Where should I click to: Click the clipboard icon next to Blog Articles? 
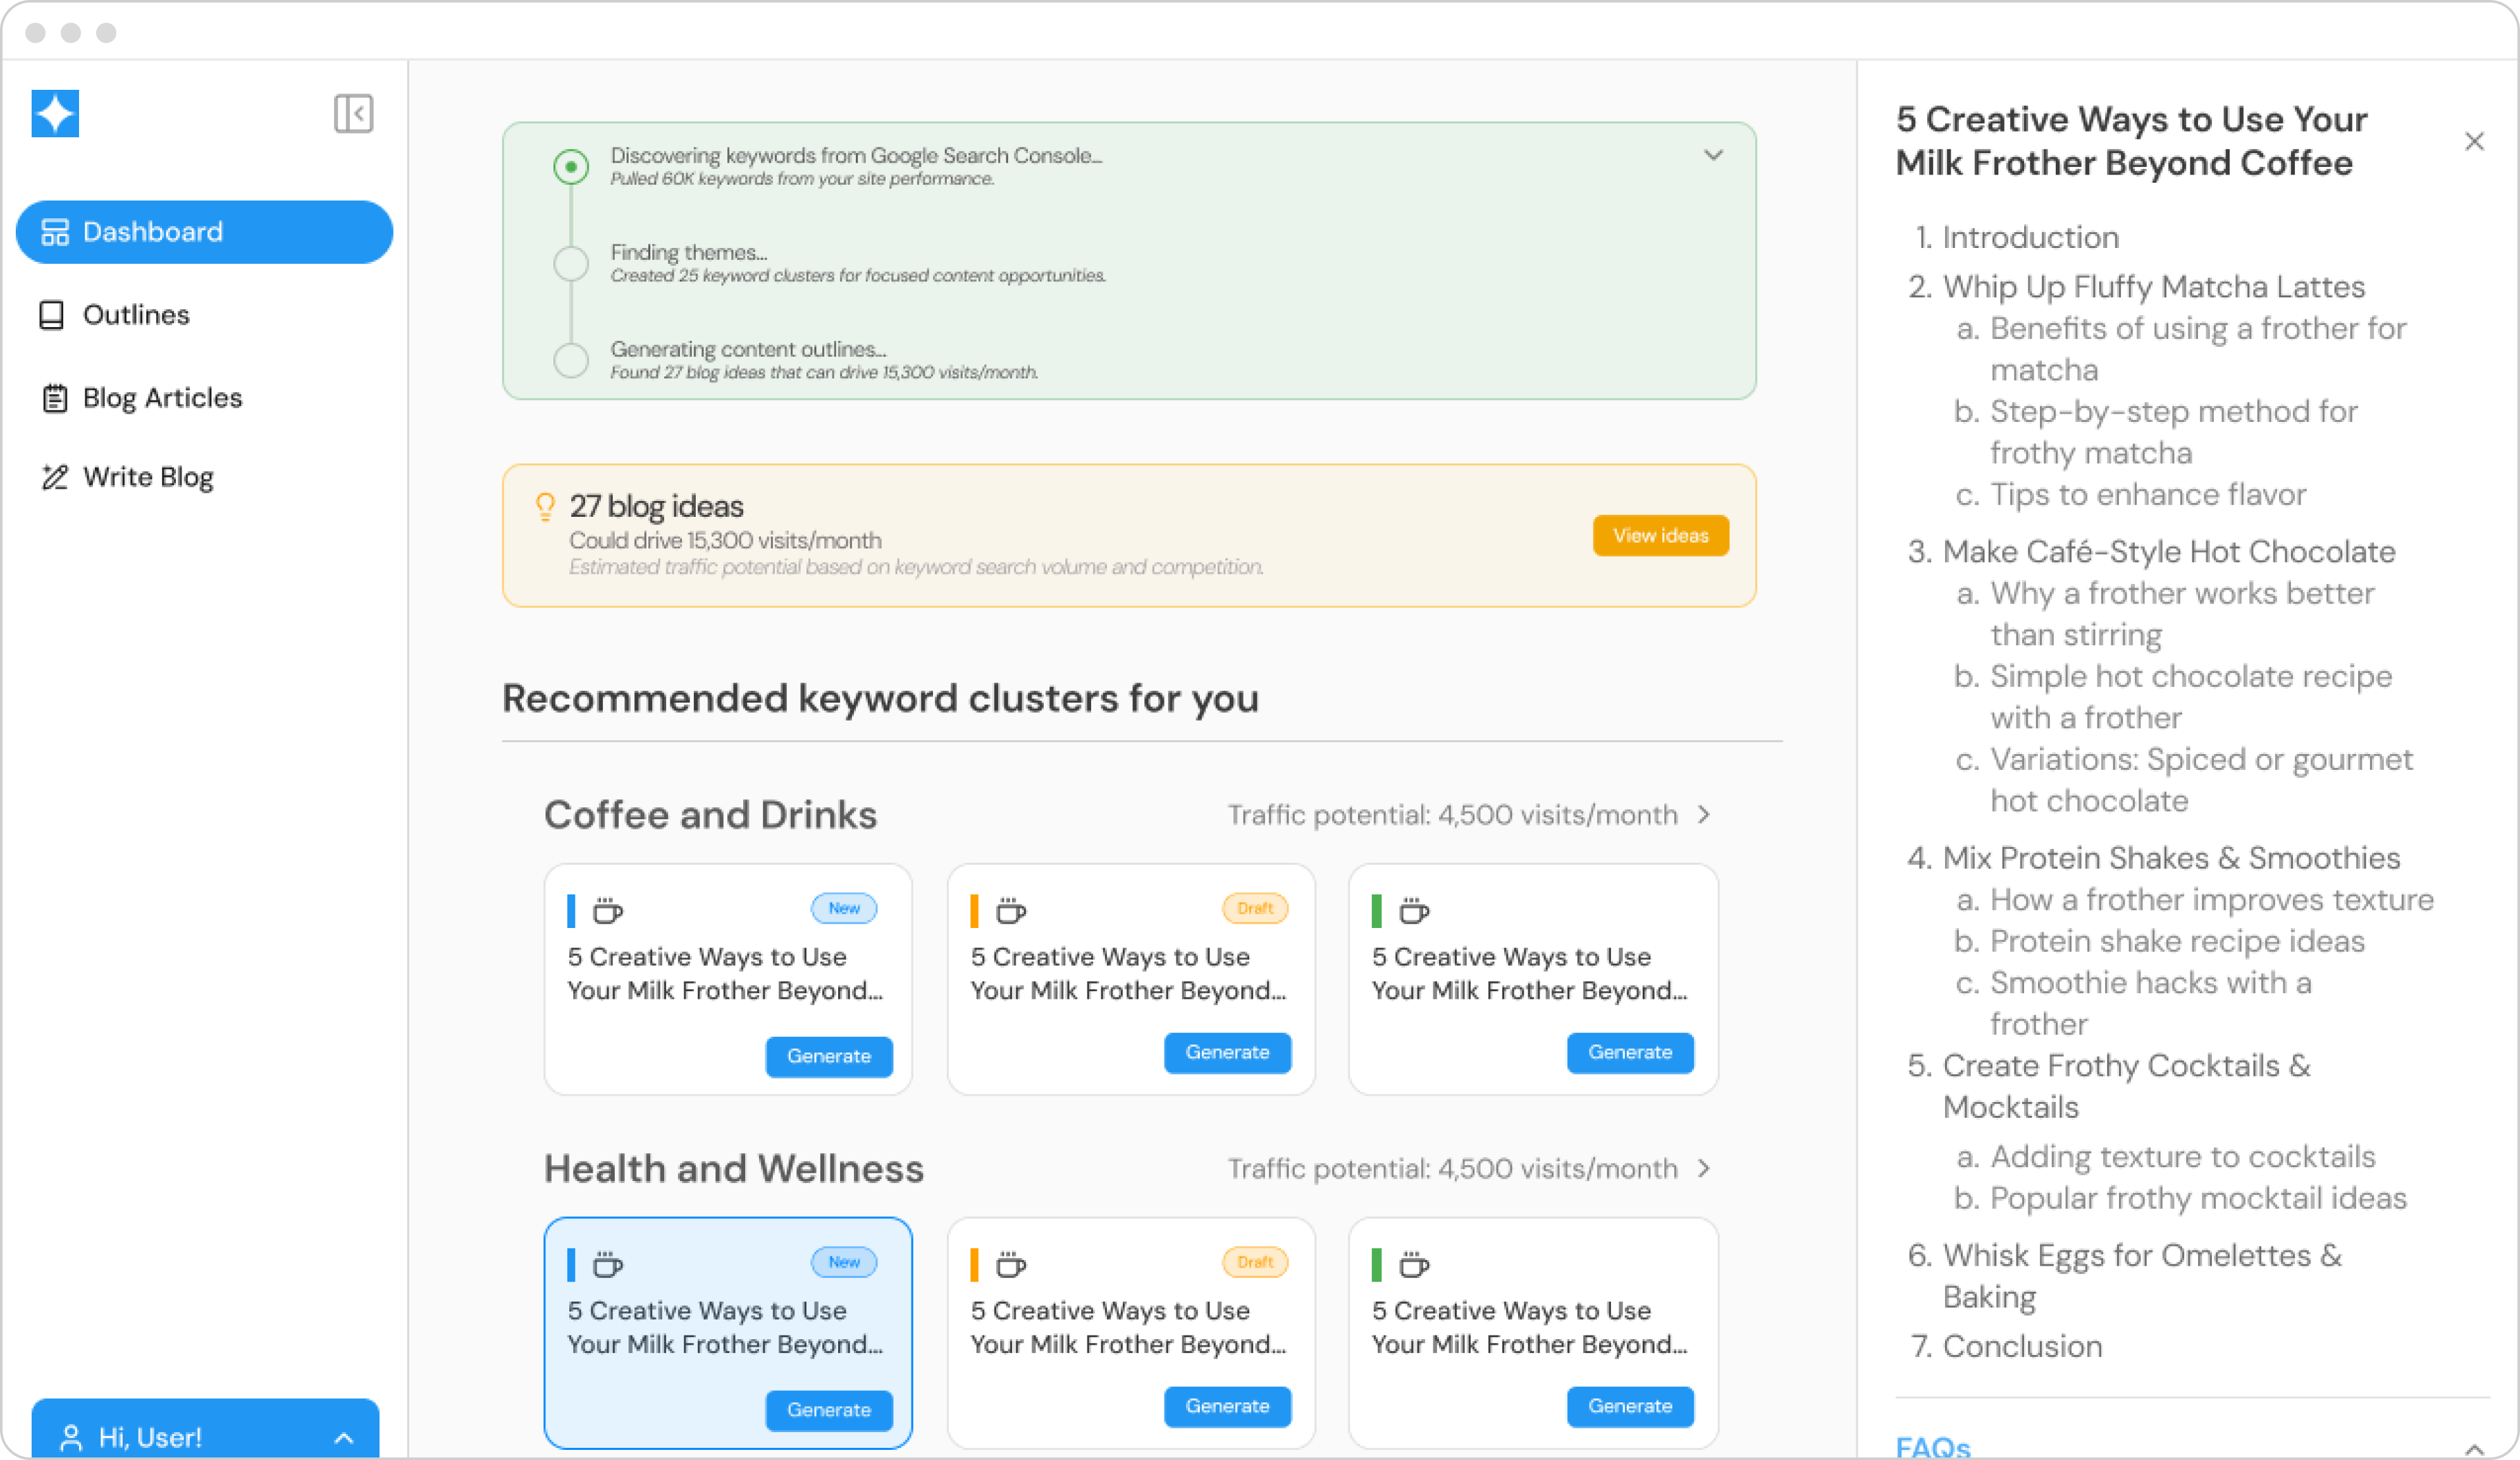(x=54, y=398)
